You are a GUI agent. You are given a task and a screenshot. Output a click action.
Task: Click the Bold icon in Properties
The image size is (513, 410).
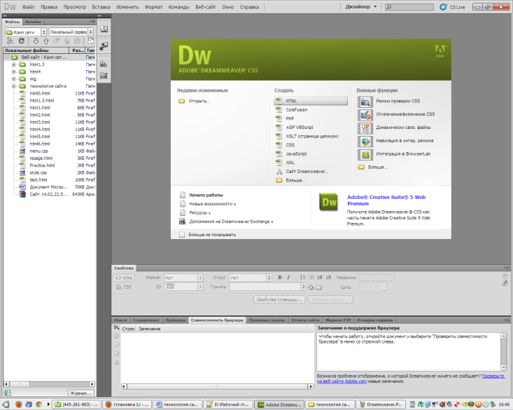pyautogui.click(x=280, y=278)
